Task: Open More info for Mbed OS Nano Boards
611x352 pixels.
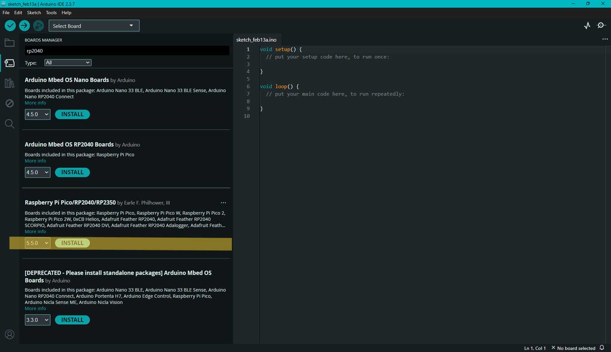Action: click(x=35, y=103)
